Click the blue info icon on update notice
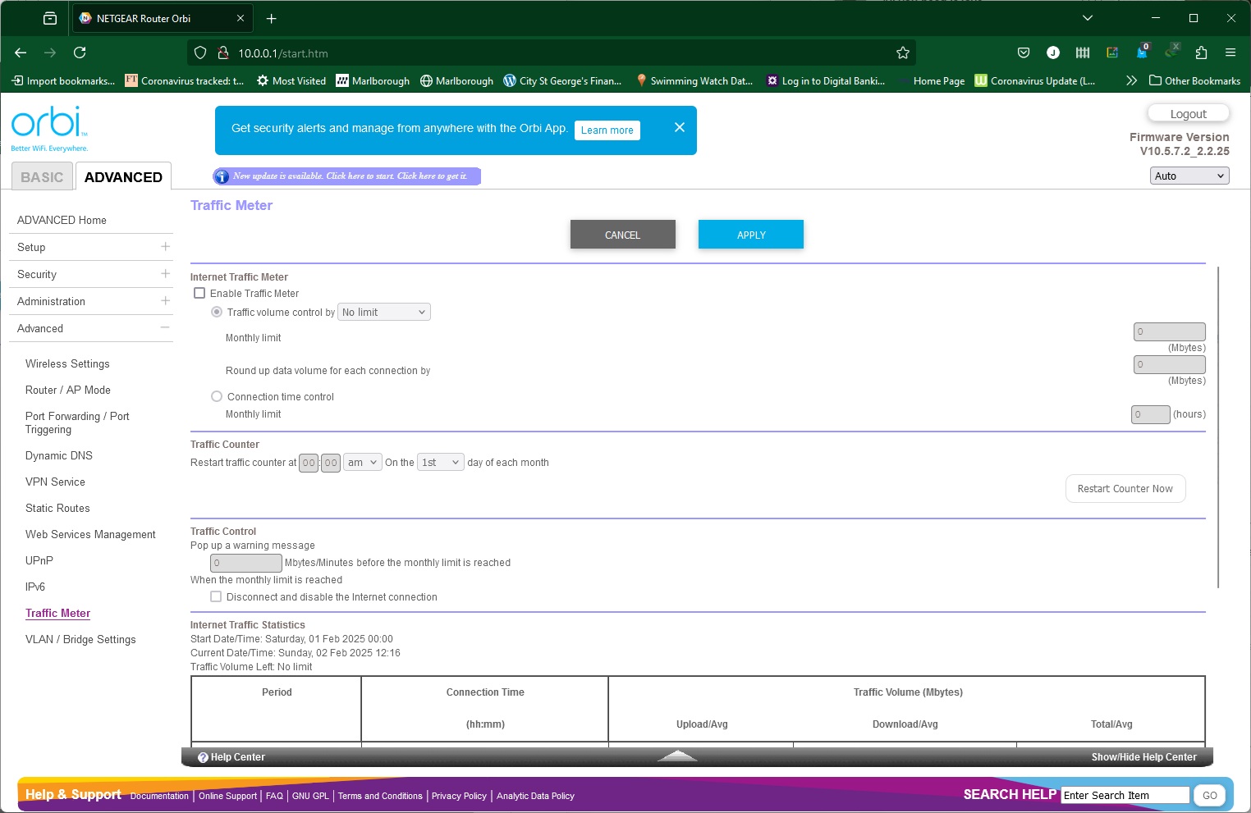The width and height of the screenshot is (1251, 813). click(222, 176)
